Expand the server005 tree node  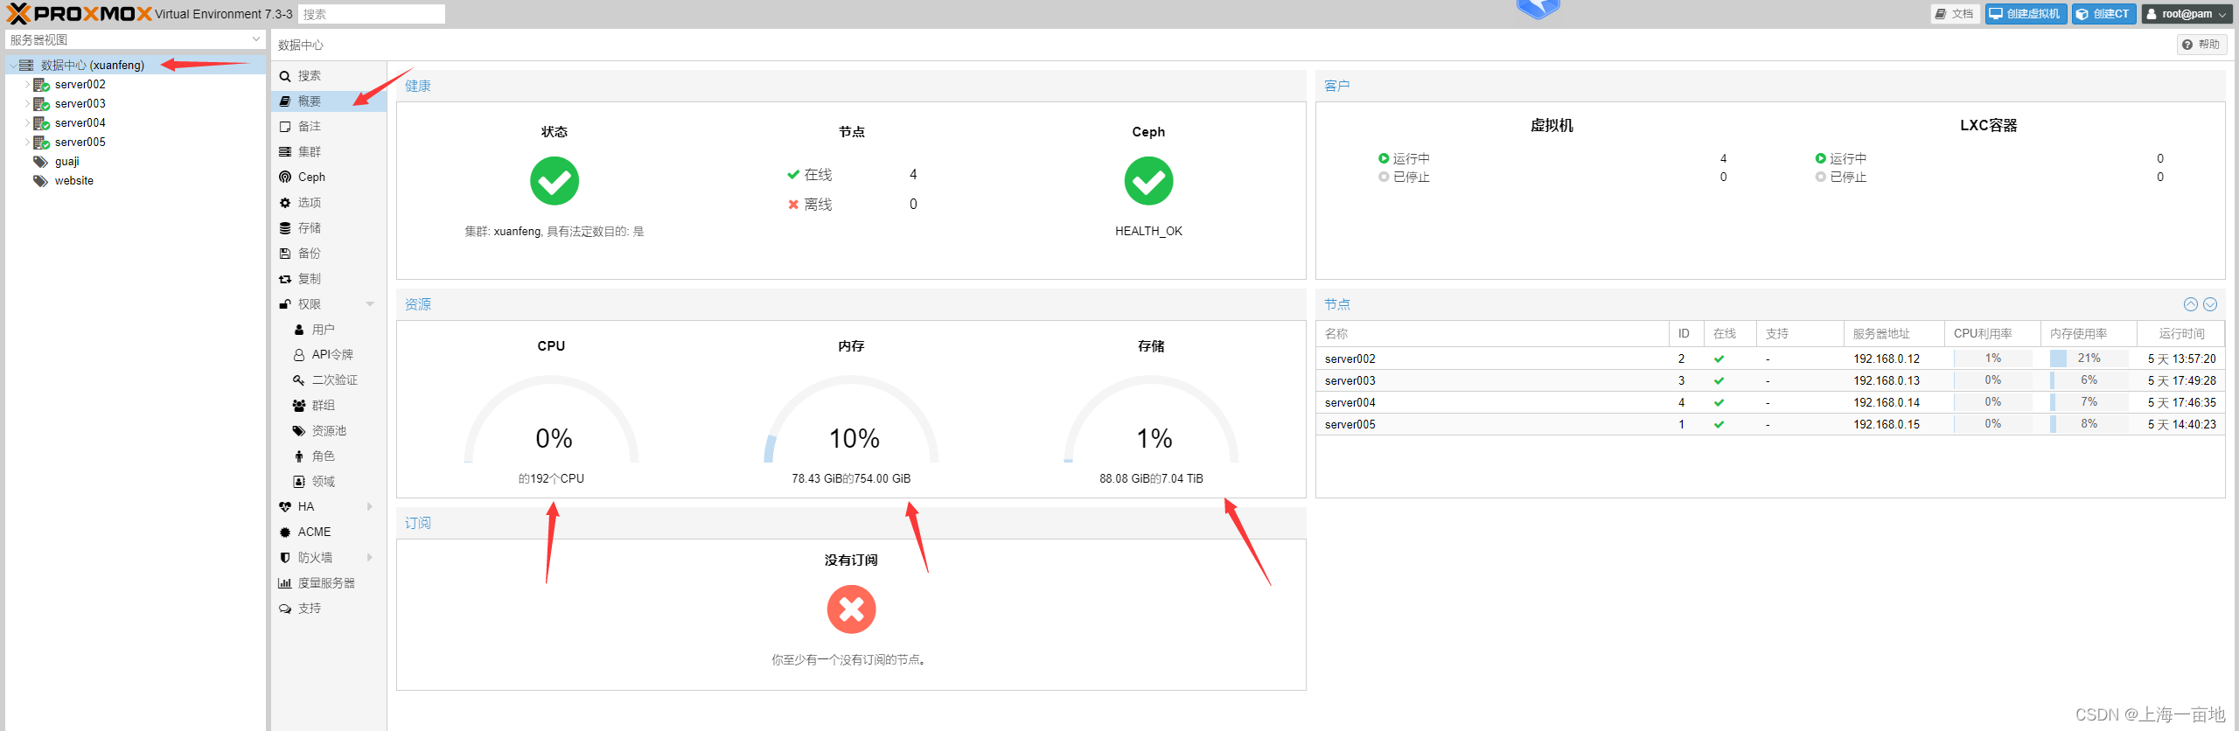pyautogui.click(x=27, y=143)
